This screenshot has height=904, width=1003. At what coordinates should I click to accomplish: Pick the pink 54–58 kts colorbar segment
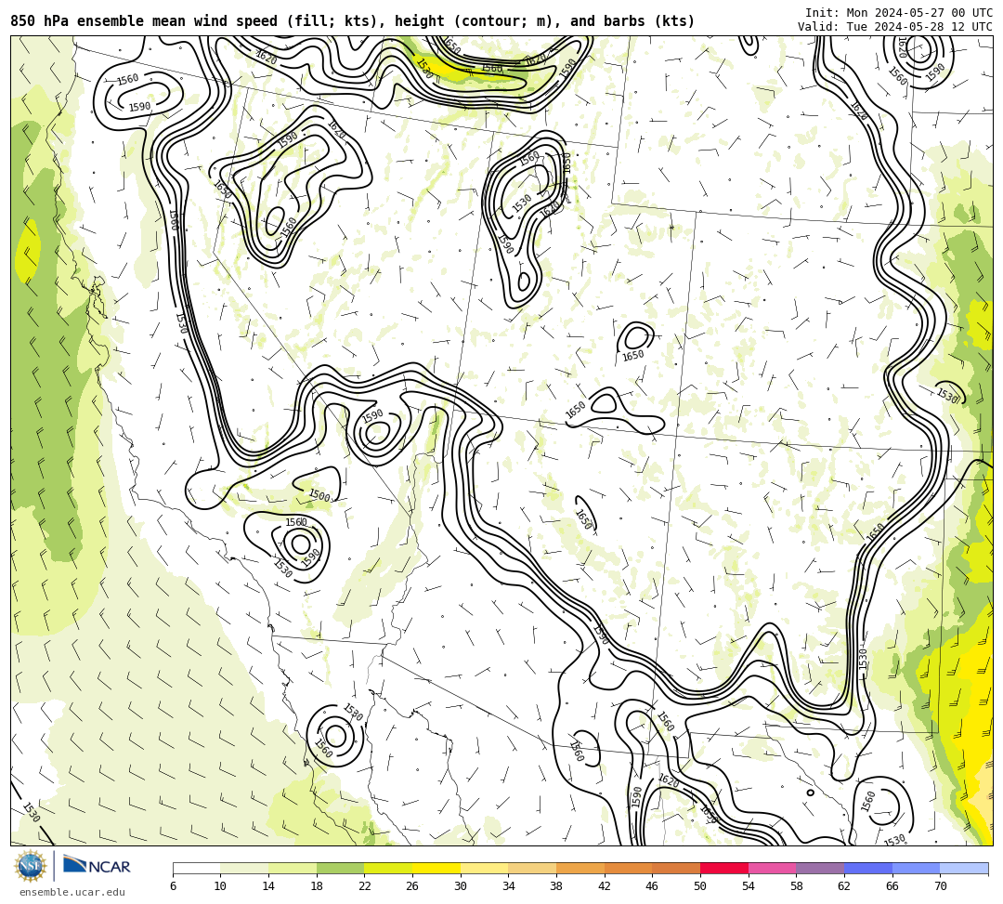point(772,868)
